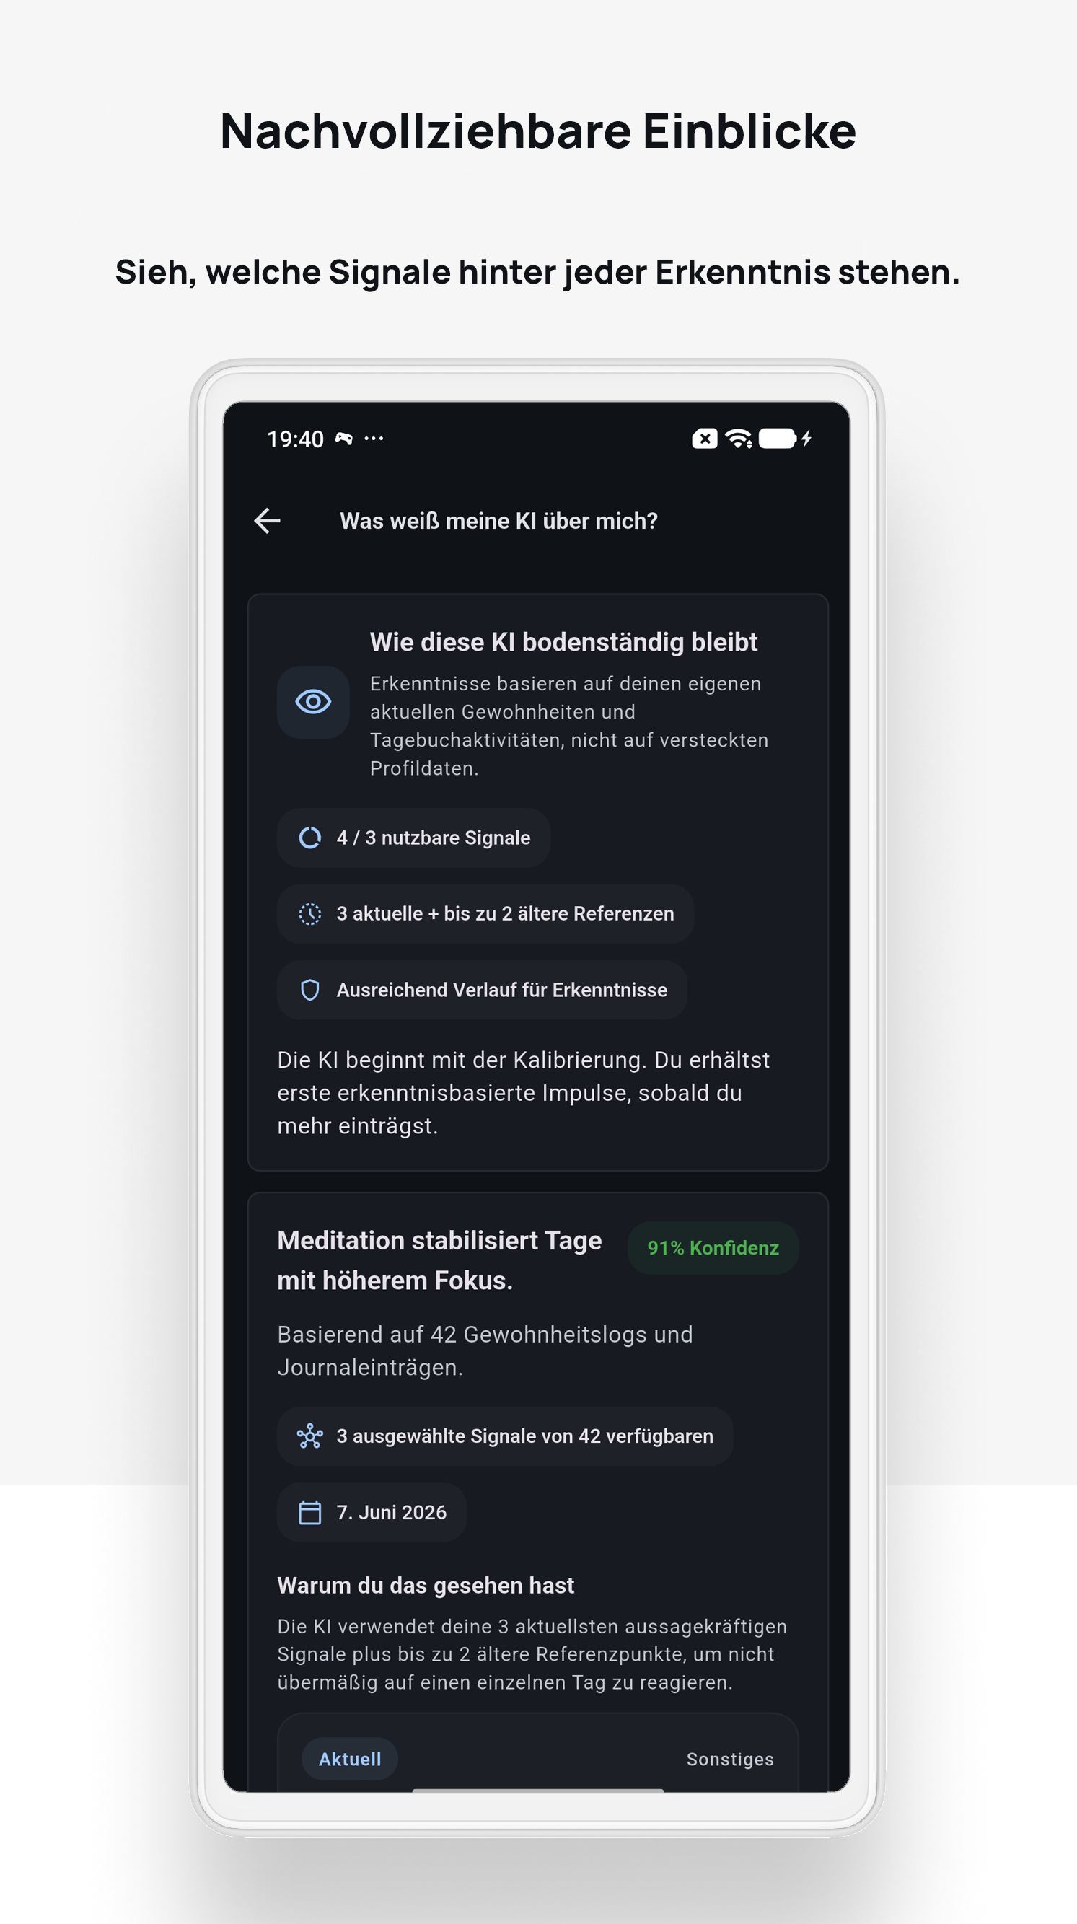Tap the back arrow in the header
1077x1924 pixels.
pos(268,521)
